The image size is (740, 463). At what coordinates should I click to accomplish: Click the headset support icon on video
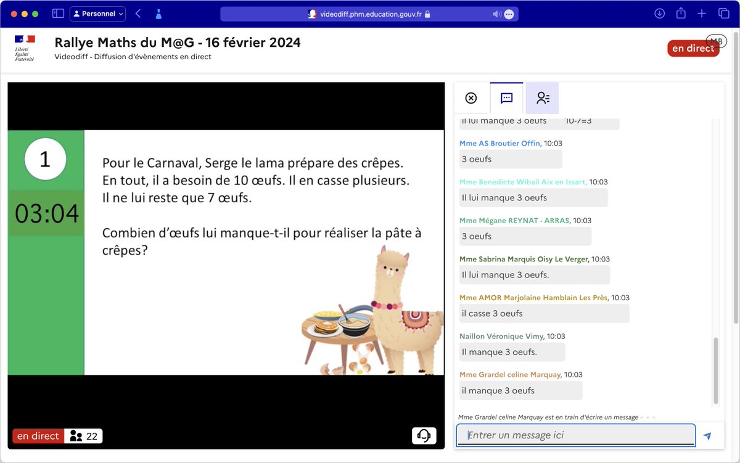tap(424, 436)
